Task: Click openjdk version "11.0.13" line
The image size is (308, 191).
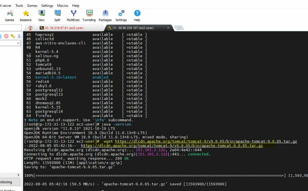Action: click(x=70, y=129)
